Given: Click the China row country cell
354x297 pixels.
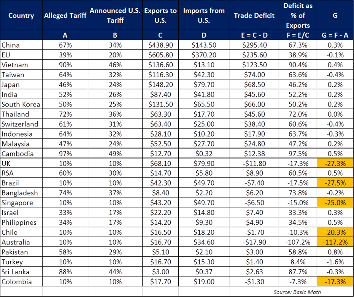Looking at the screenshot, I should 11,45.
